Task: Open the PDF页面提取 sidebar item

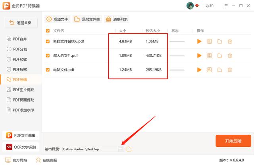Action: coord(20,100)
